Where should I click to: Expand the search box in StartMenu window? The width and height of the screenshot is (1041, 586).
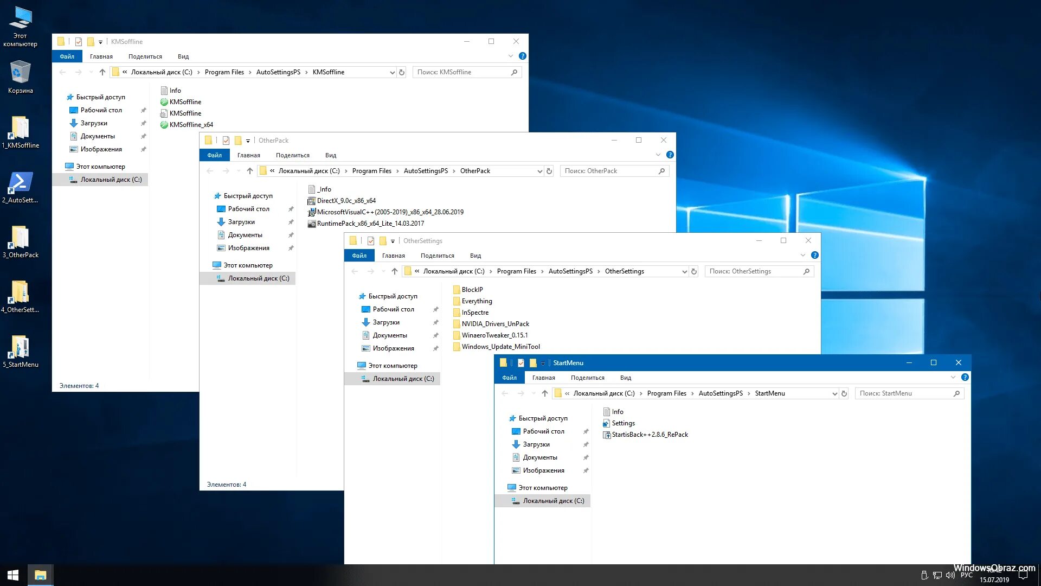tap(908, 393)
